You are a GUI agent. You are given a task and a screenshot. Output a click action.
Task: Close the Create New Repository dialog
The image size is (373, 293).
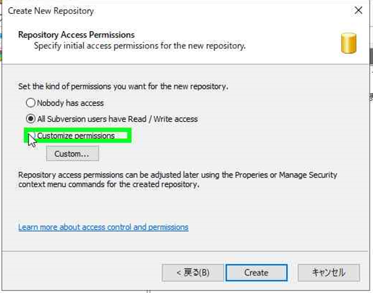point(359,10)
